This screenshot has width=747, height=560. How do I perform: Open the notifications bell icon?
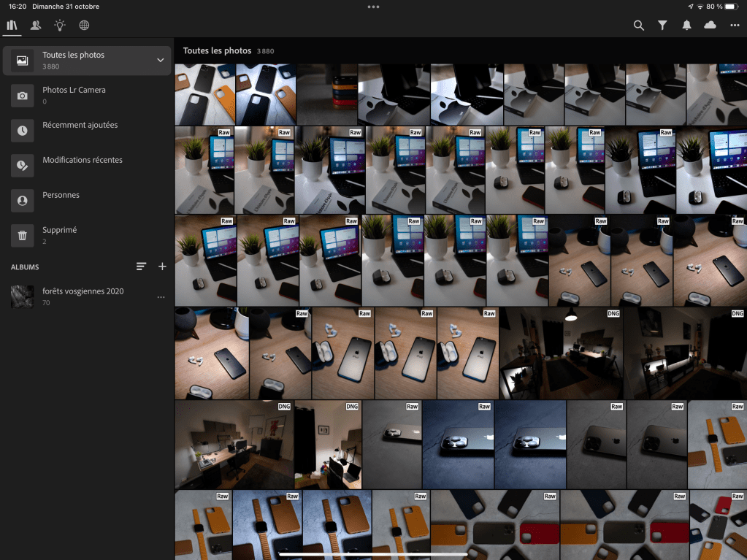686,26
